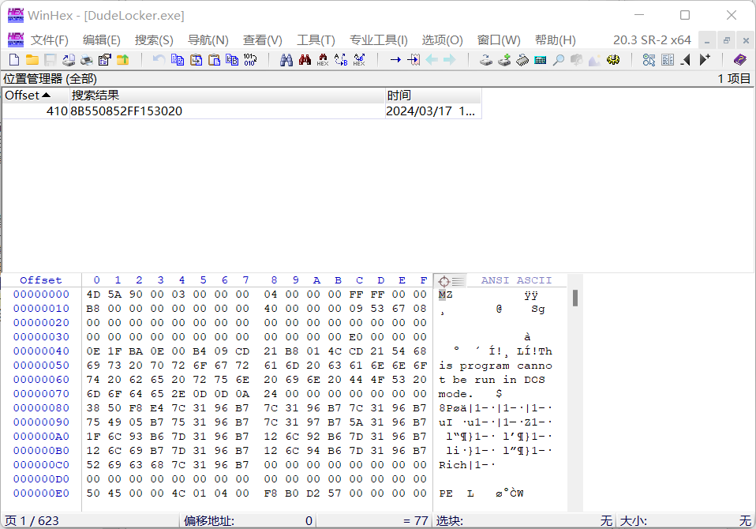The height and width of the screenshot is (529, 756).
Task: Open a file with the folder icon
Action: (32, 60)
